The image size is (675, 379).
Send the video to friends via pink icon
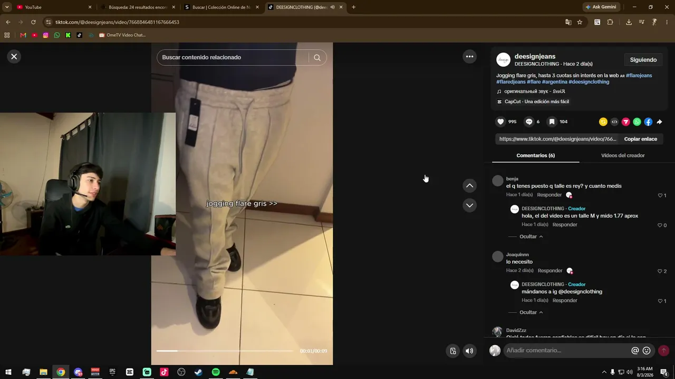point(626,122)
